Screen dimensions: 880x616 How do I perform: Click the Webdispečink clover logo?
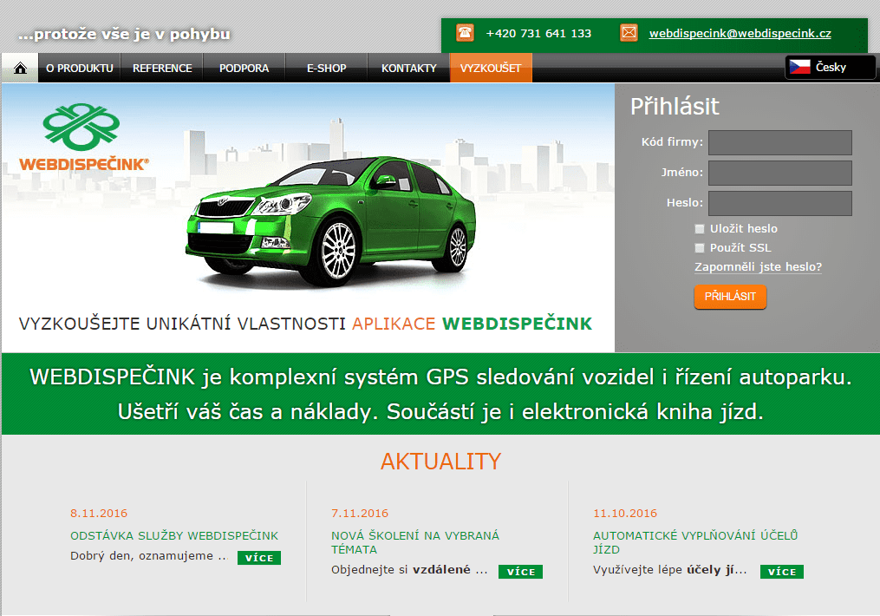tap(82, 127)
